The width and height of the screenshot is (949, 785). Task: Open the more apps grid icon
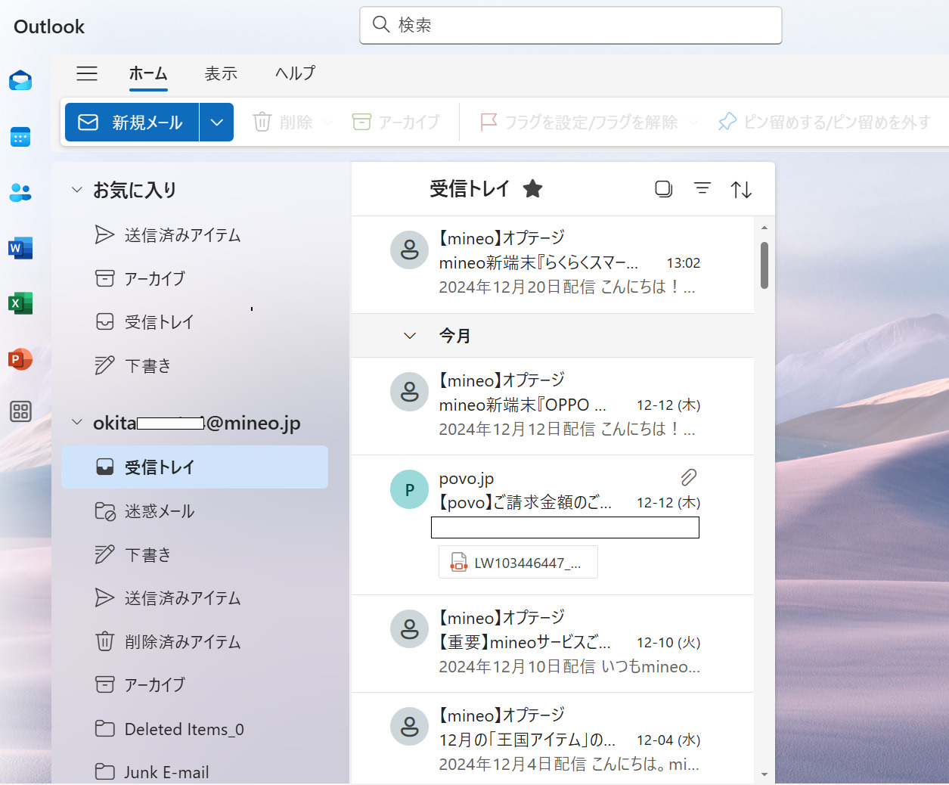coord(20,411)
